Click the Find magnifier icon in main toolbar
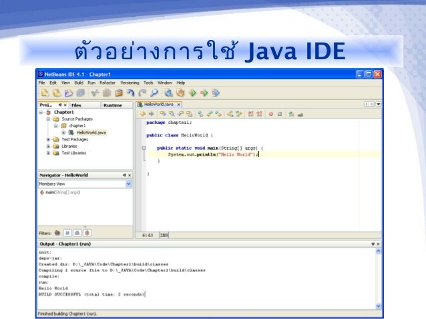The height and width of the screenshot is (319, 426). pos(154,93)
